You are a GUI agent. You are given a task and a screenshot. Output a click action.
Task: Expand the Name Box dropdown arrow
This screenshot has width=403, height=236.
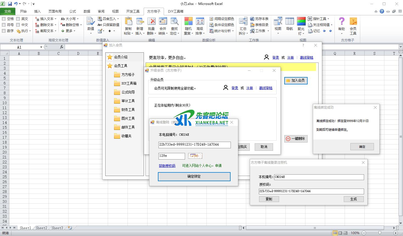[x=41, y=47]
